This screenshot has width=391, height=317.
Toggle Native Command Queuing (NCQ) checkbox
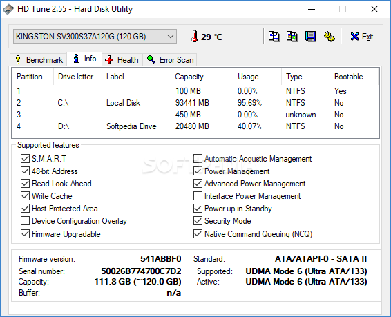point(198,233)
